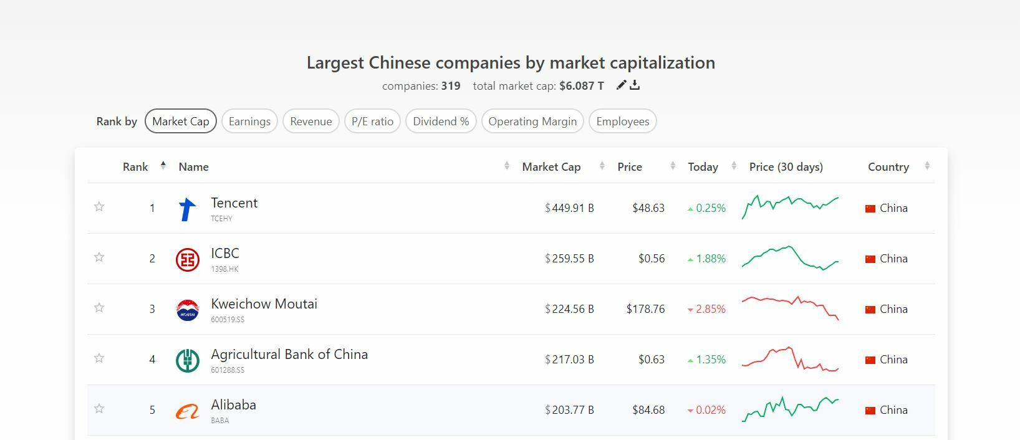Open the Kweichow Moutai company link
1020x440 pixels.
(264, 304)
